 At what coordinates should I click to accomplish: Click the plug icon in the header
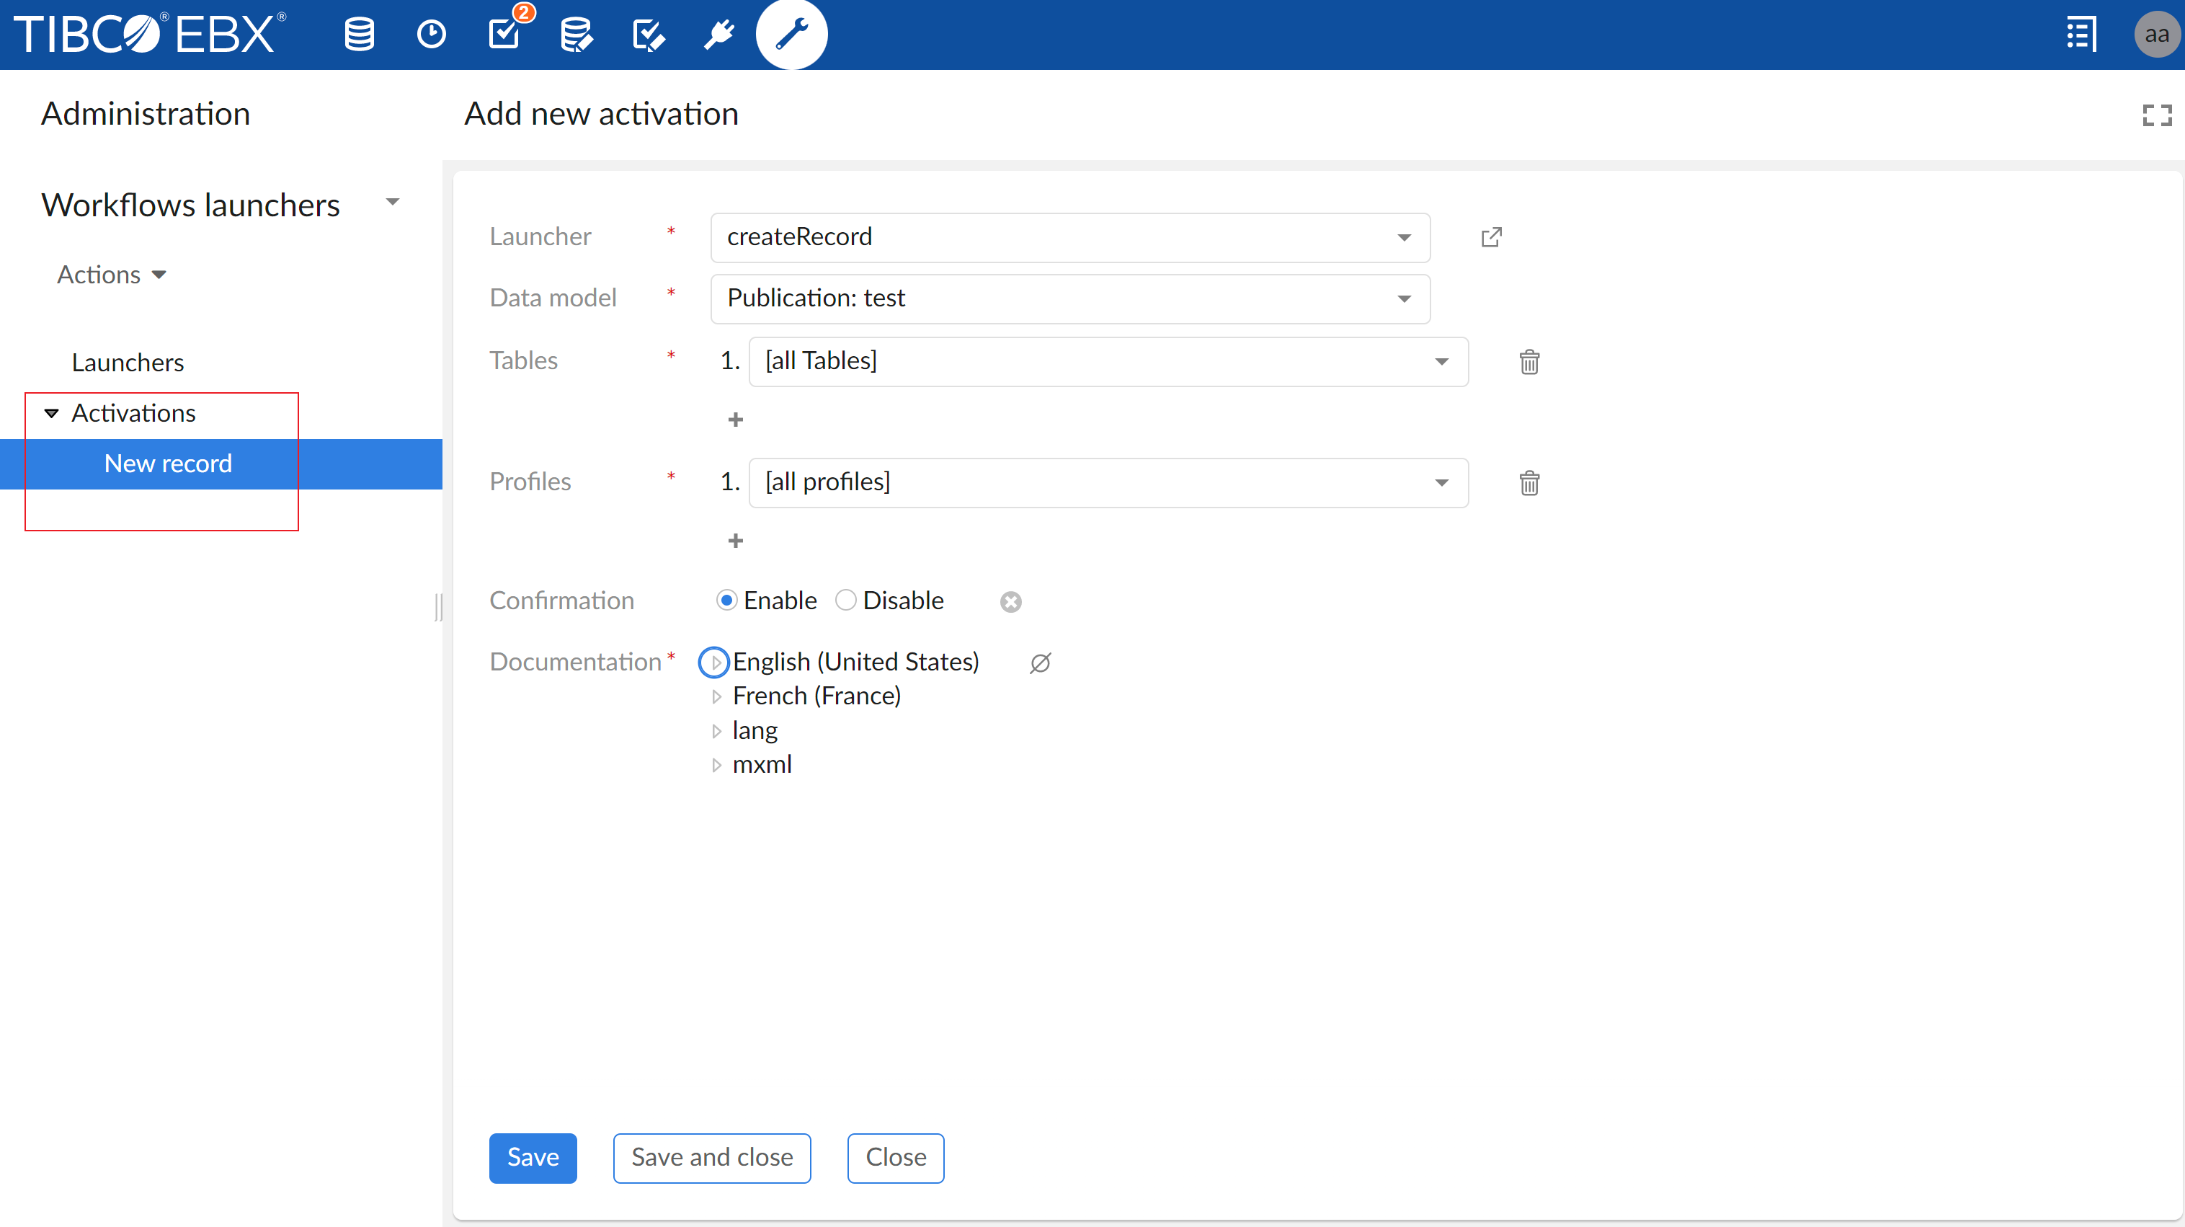pyautogui.click(x=719, y=35)
